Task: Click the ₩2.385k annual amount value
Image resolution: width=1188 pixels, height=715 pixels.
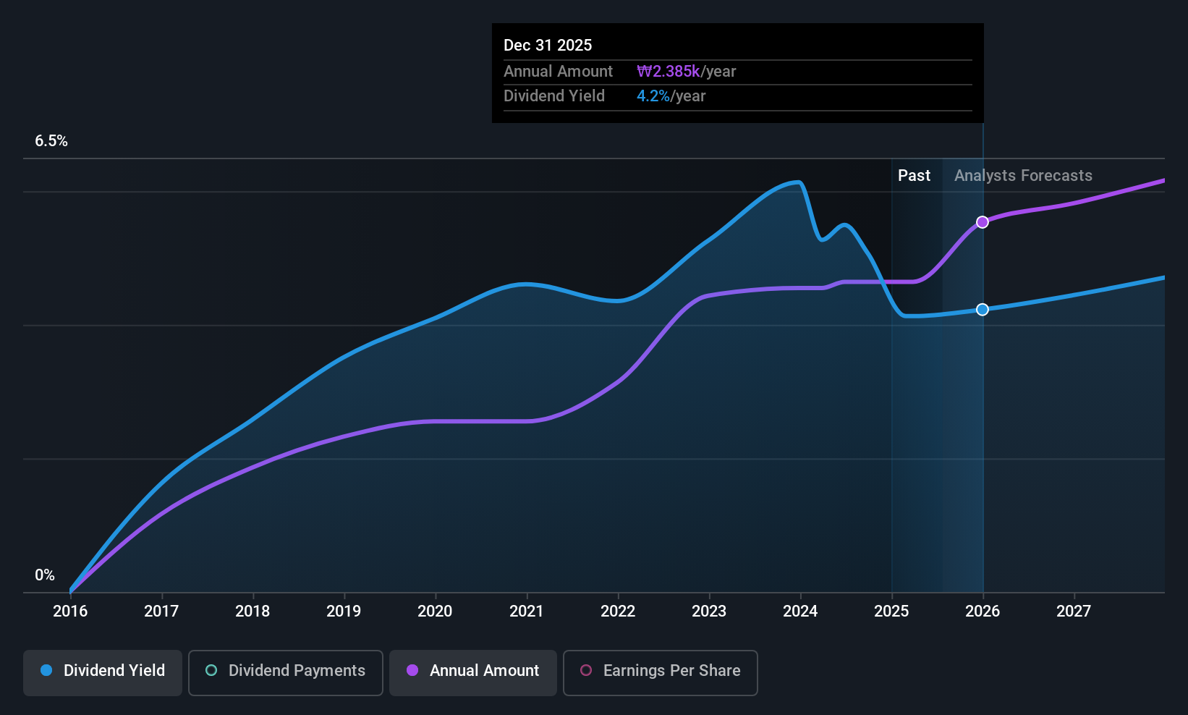Action: pos(669,72)
